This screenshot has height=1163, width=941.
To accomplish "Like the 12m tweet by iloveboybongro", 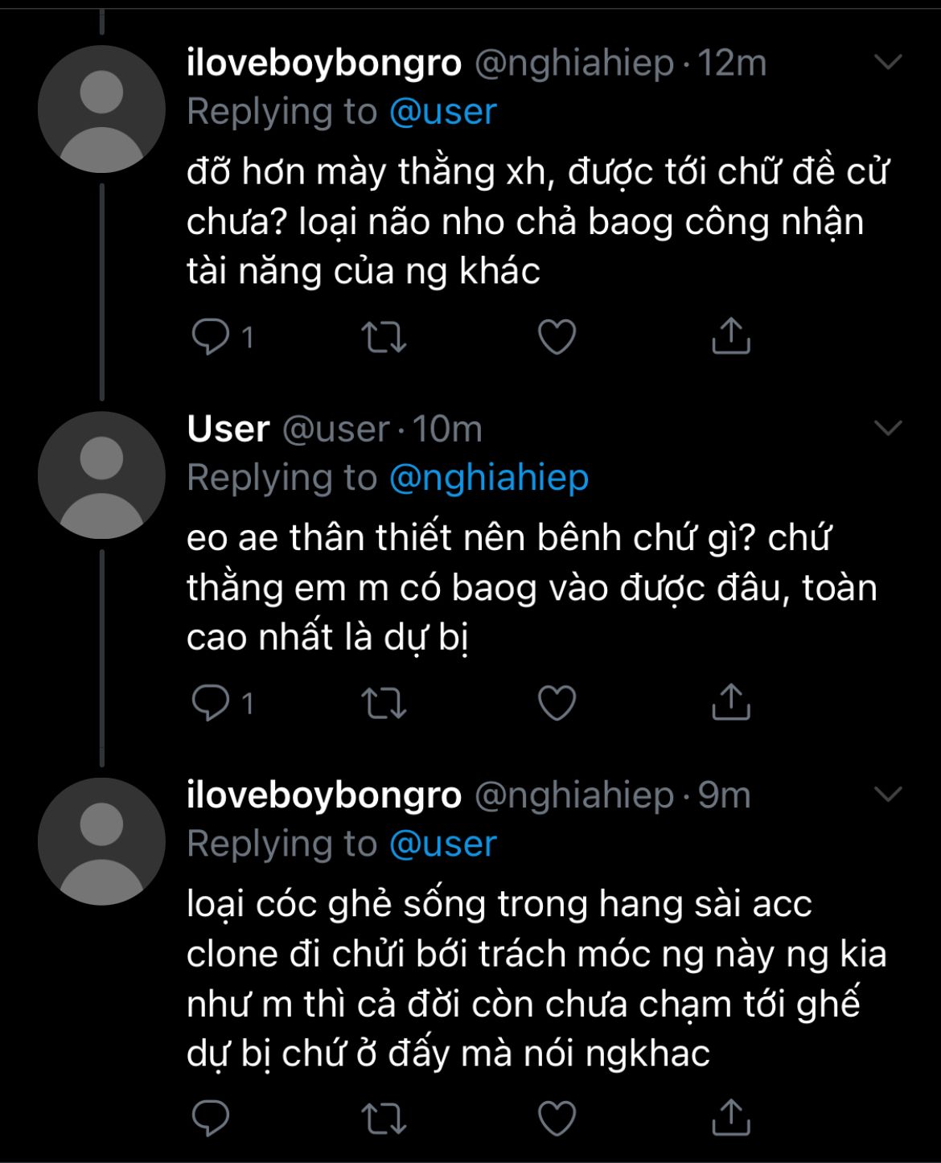I will pyautogui.click(x=557, y=337).
